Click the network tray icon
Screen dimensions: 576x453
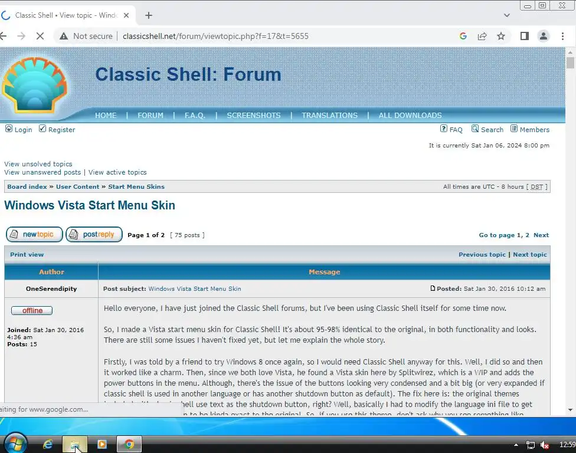tap(531, 445)
